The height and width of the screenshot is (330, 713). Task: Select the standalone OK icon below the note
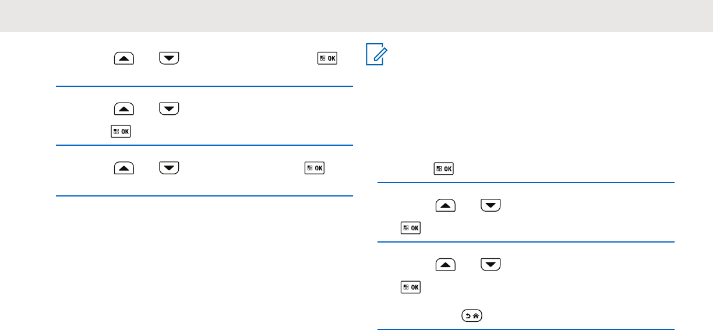point(444,169)
